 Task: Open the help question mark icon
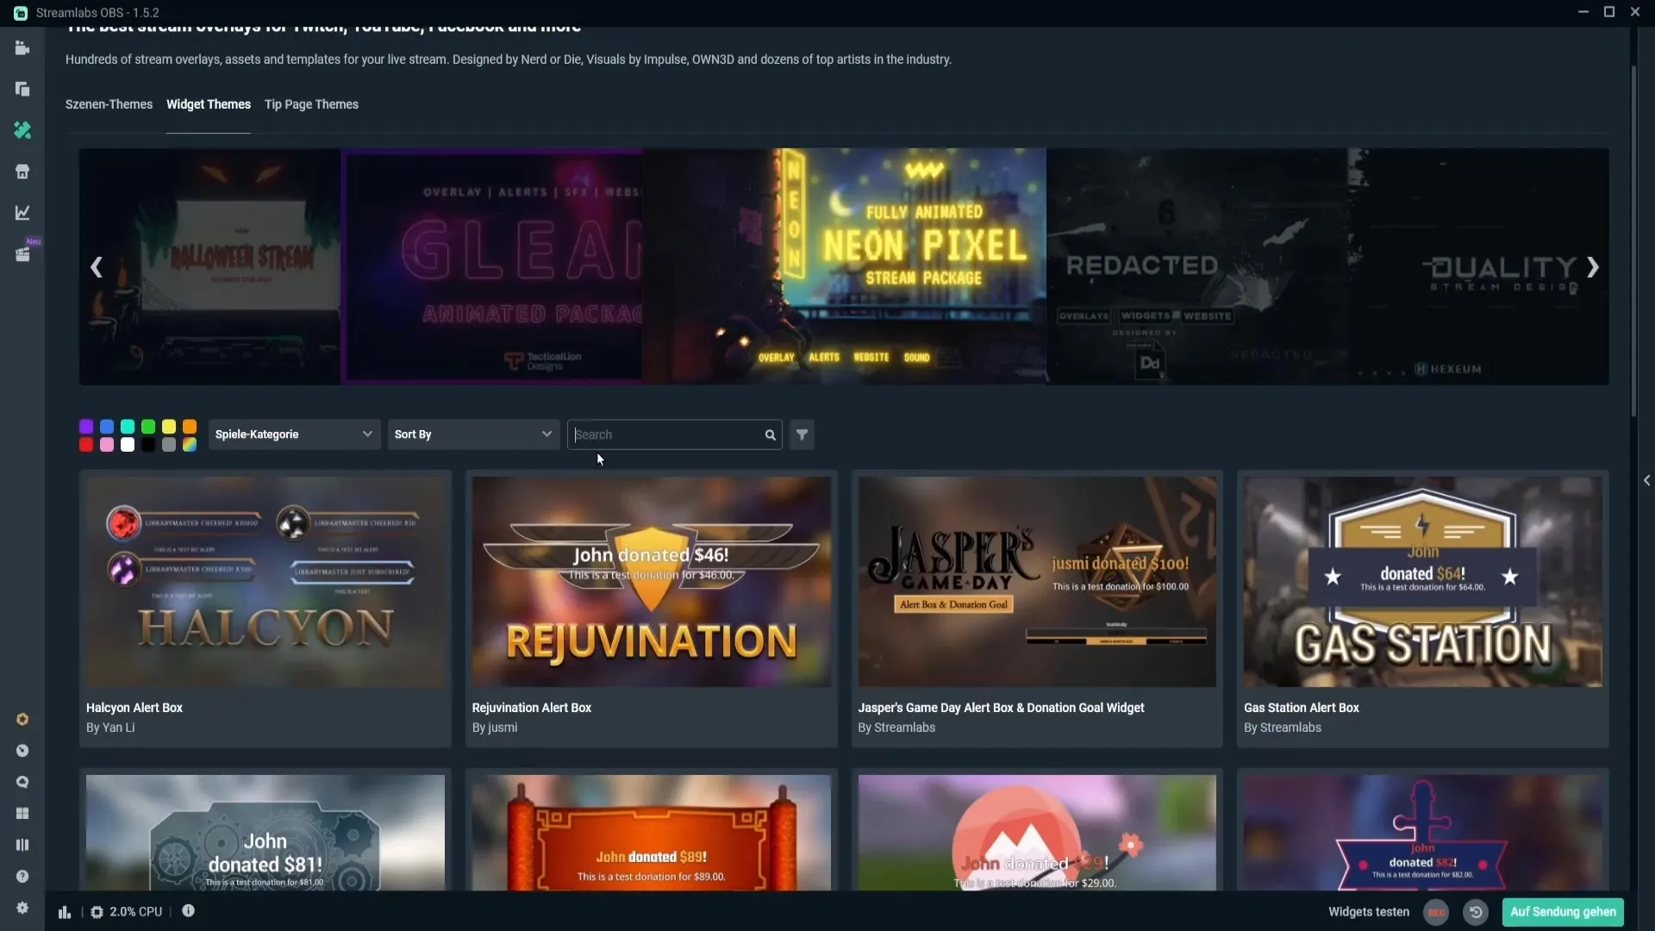point(22,877)
